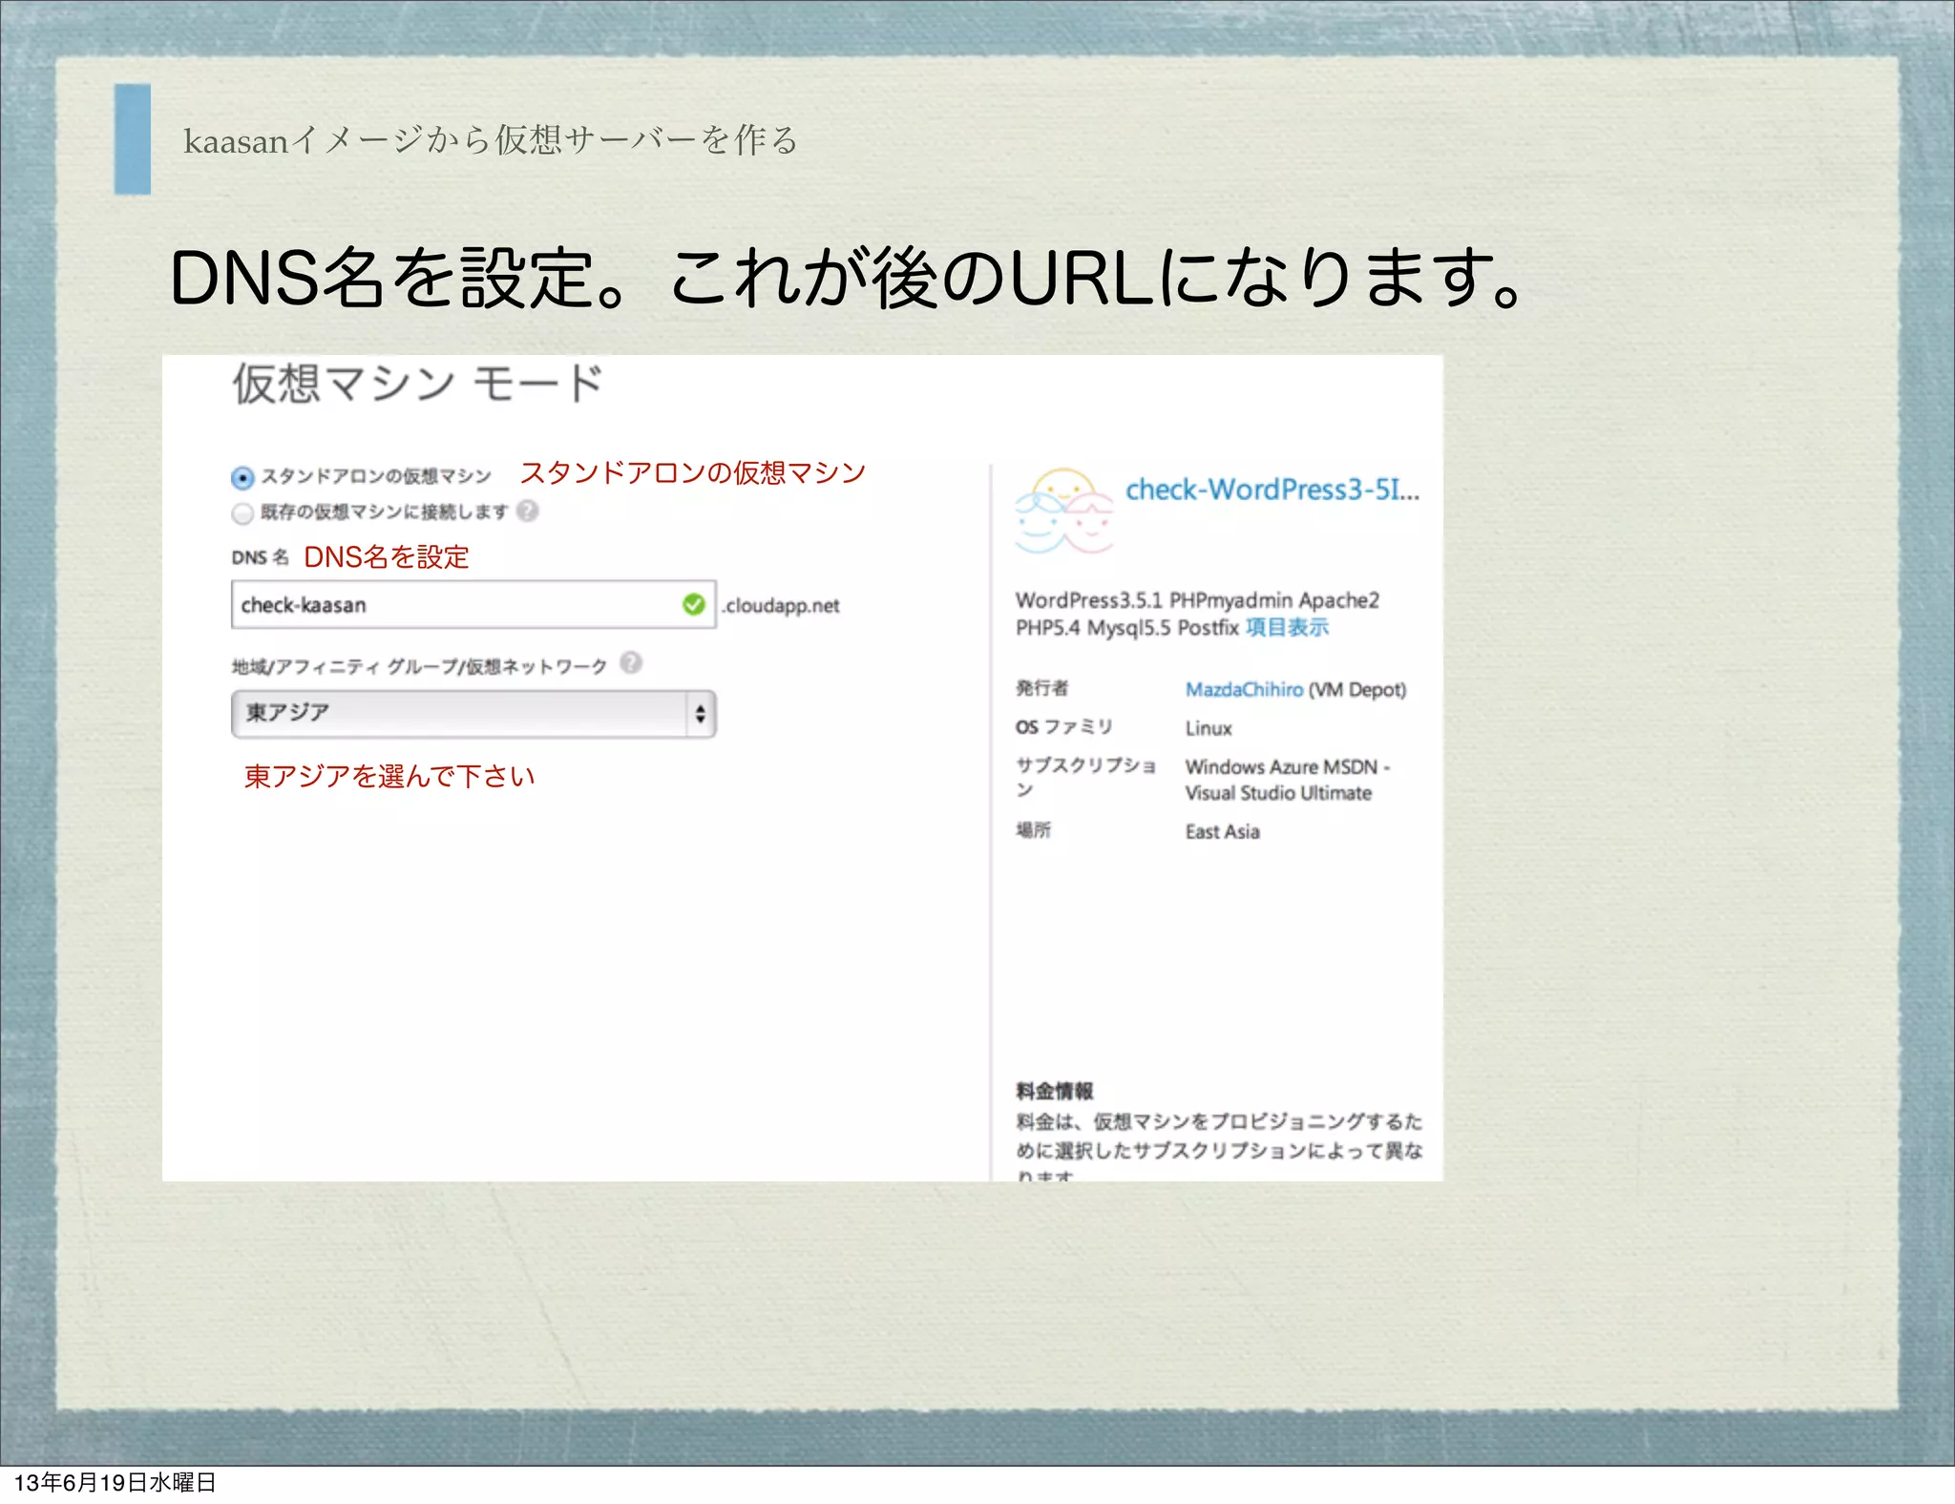
Task: Click WordPress3.5.1 PHPmyadmin Apache2 description text
Action: tap(1197, 614)
